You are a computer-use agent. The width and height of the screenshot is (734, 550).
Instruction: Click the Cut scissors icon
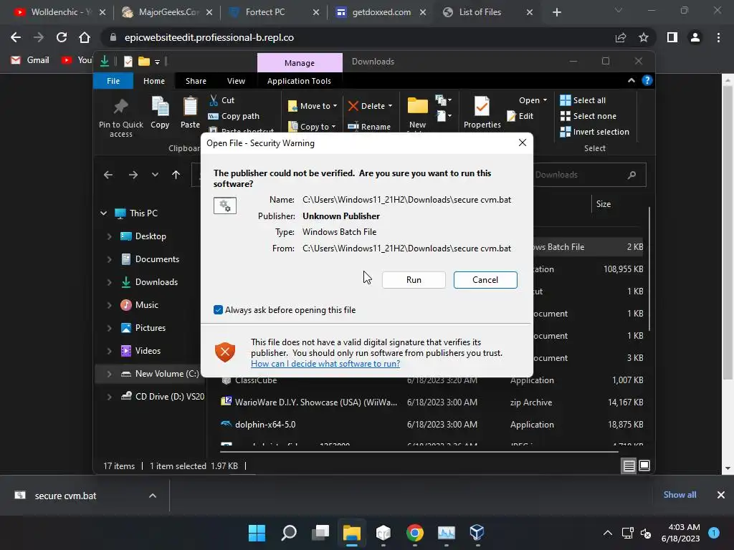pyautogui.click(x=214, y=100)
